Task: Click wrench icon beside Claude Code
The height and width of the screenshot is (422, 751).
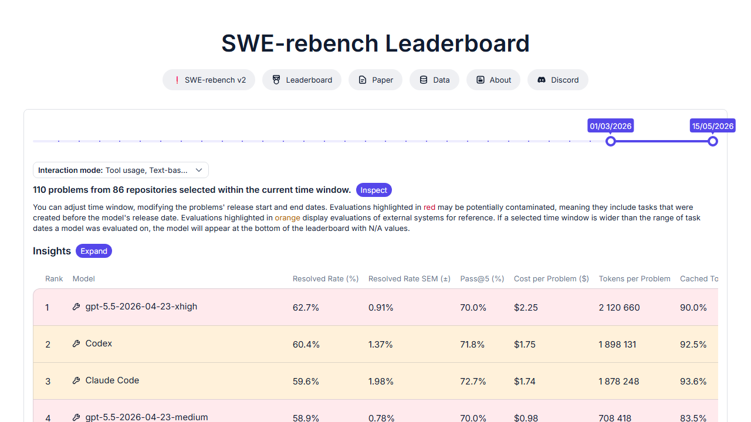Action: click(76, 380)
